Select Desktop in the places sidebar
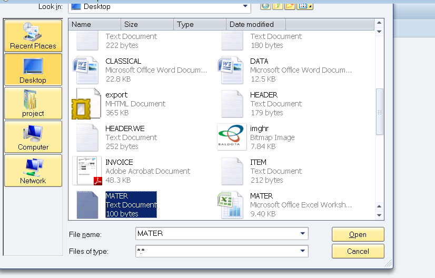Viewport: 435px width, 278px height. pyautogui.click(x=33, y=69)
